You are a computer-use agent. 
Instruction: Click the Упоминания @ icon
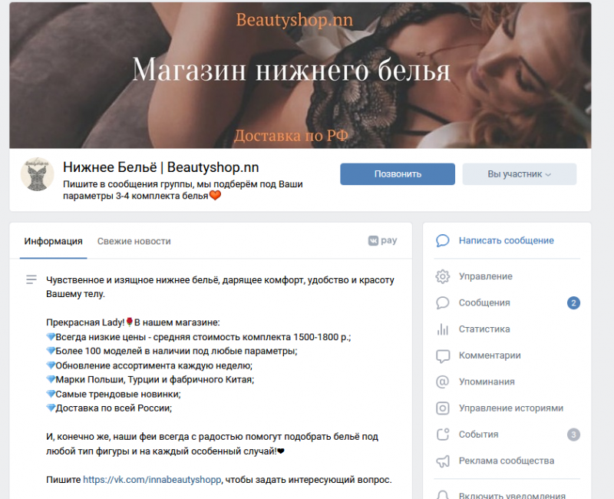443,382
